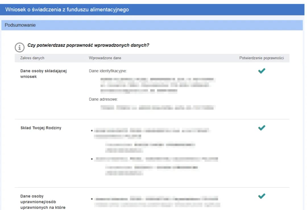This screenshot has height=210, width=307.
Task: Click the Dane osoby składającej wniosek label
Action: [43, 74]
